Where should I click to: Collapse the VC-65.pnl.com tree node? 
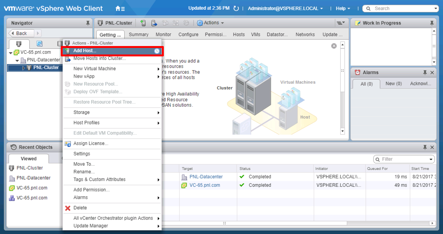pyautogui.click(x=10, y=53)
